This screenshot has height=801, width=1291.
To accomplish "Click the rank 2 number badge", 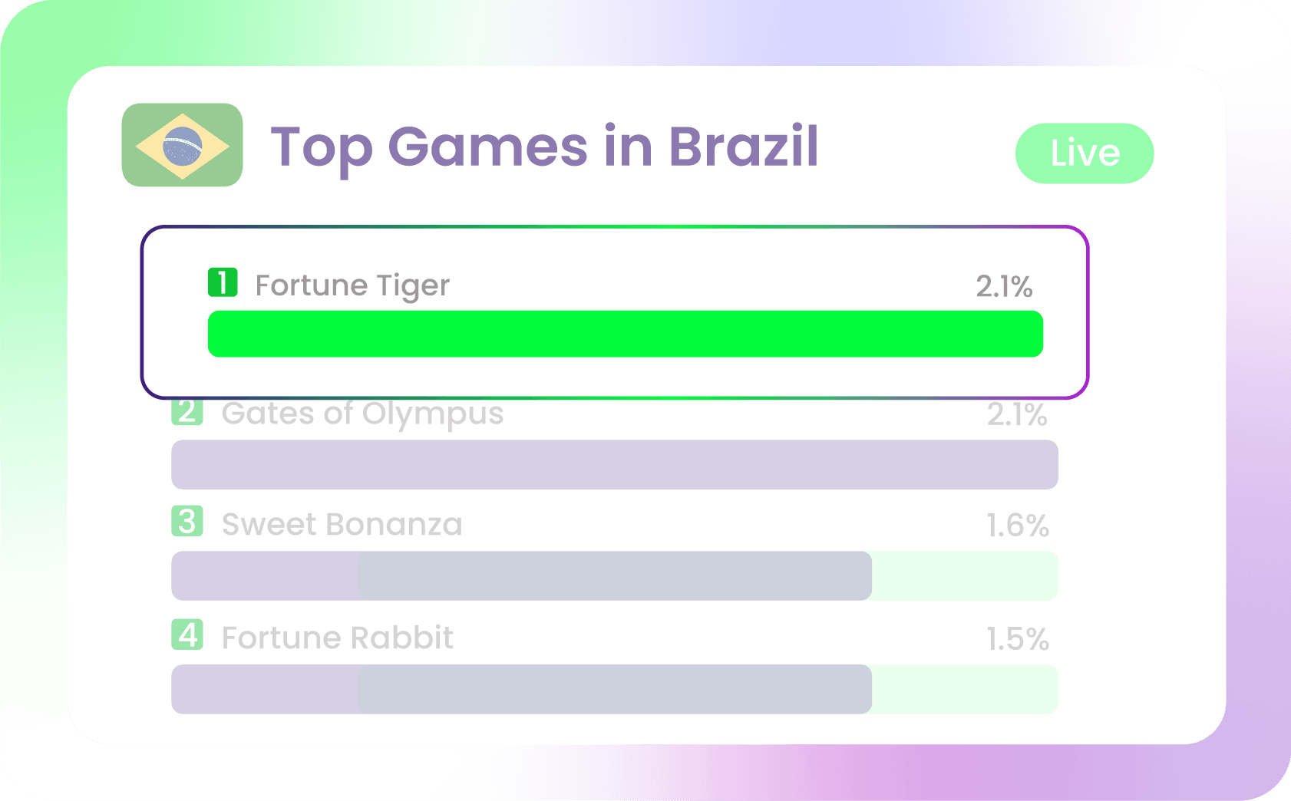I will [187, 412].
